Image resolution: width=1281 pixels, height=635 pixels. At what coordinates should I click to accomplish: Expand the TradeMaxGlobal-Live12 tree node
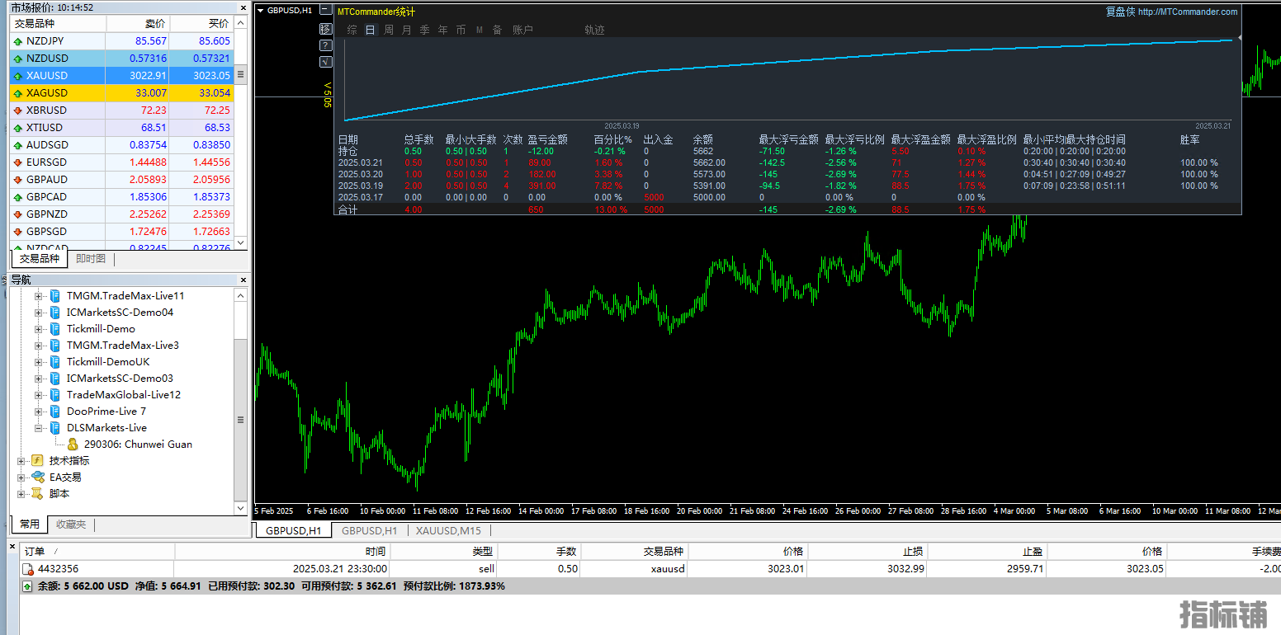[x=38, y=394]
